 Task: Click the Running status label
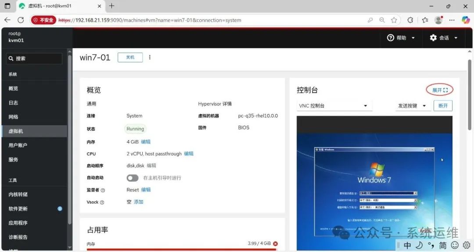[x=135, y=129]
